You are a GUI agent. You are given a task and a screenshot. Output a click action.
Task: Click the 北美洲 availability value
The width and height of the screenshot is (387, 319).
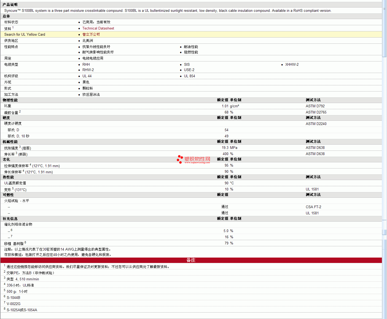coord(88,41)
